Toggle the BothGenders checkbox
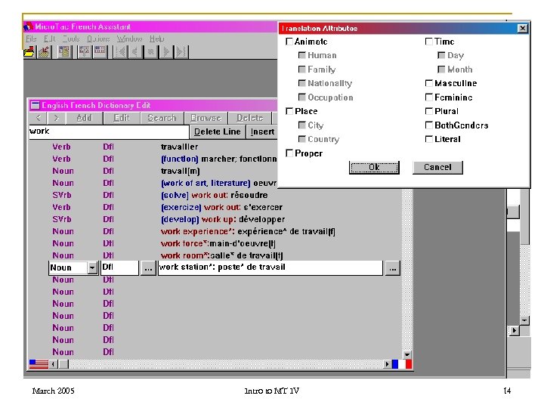The width and height of the screenshot is (544, 408). [429, 125]
